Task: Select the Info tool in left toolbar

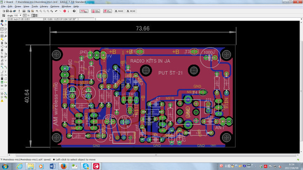Action: [2, 21]
